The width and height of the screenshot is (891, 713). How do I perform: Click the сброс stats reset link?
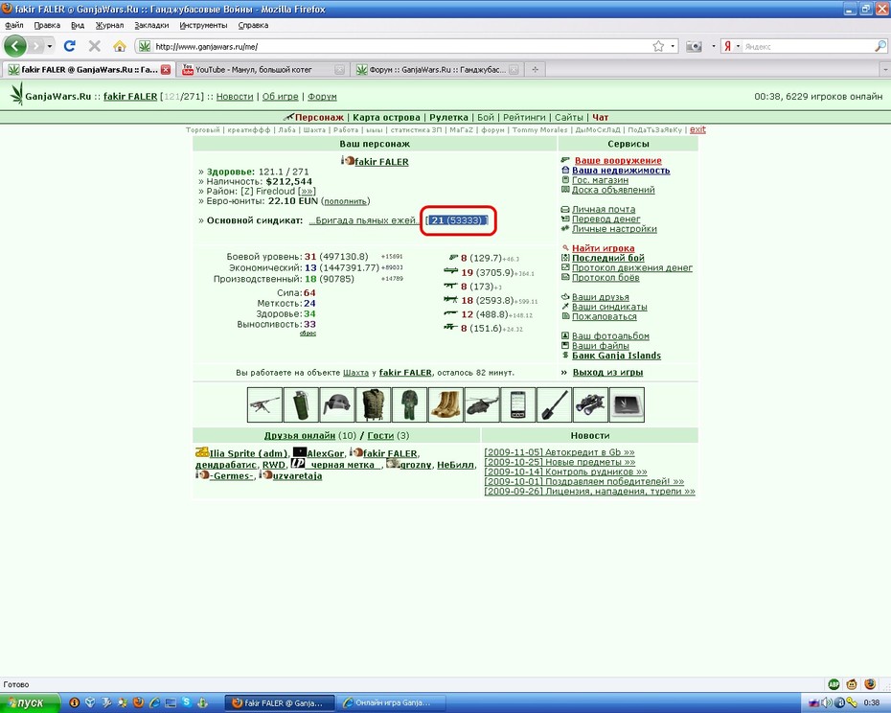click(308, 333)
